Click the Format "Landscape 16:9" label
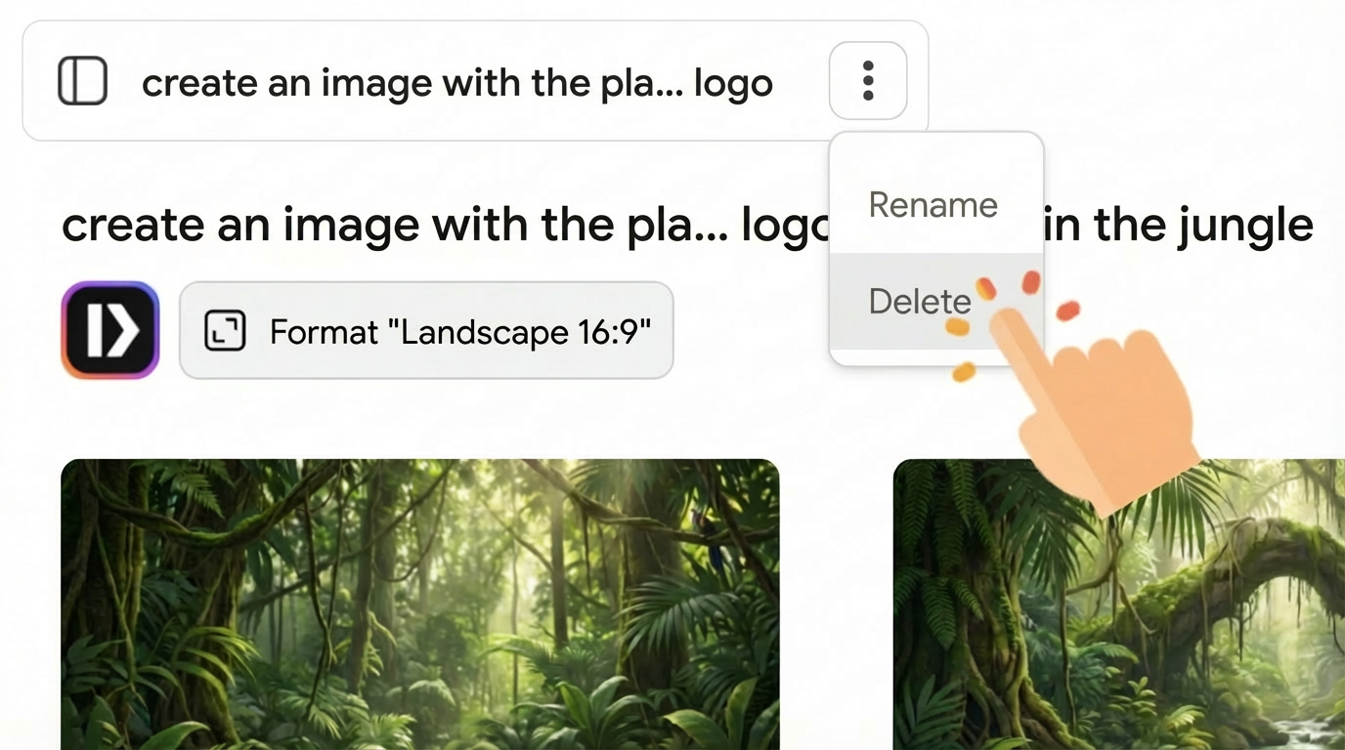This screenshot has height=750, width=1345. [459, 332]
